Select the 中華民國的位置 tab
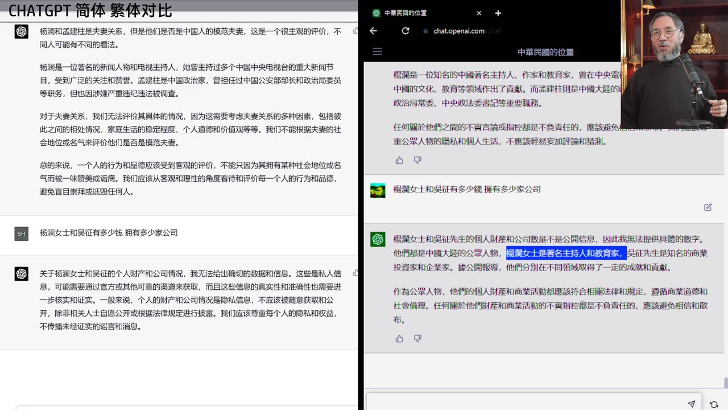Screen dimensions: 728x410 pos(427,13)
